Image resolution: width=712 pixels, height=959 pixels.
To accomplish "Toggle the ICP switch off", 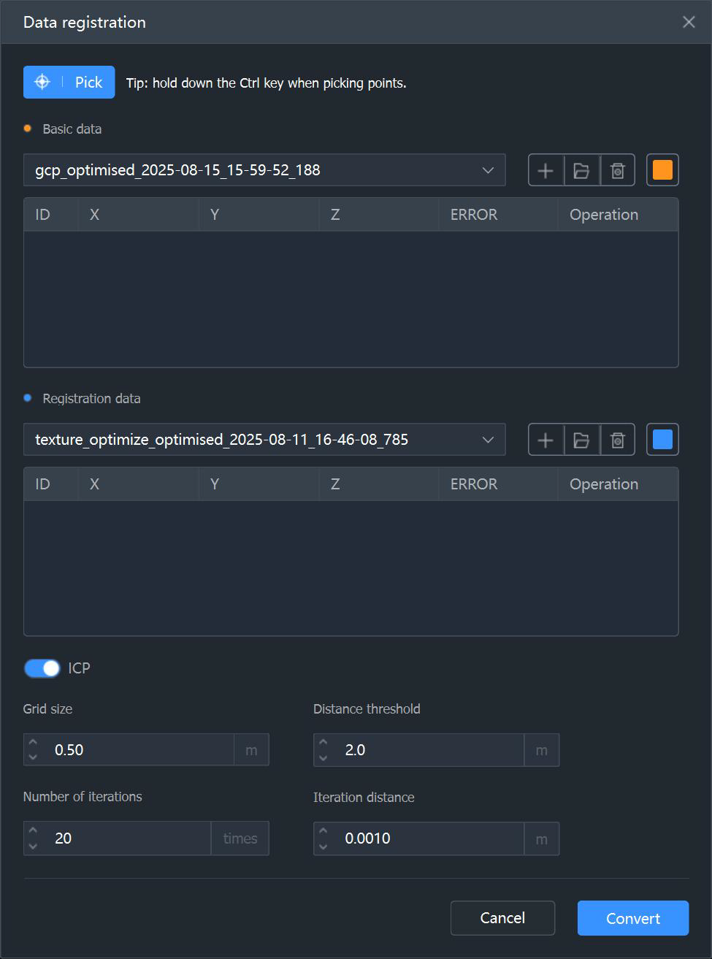I will 42,668.
